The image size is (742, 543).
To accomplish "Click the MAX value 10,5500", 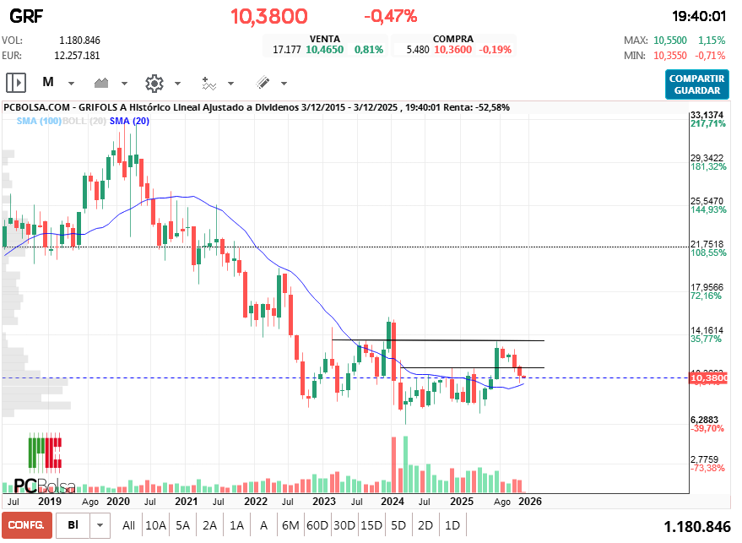I will click(x=669, y=41).
